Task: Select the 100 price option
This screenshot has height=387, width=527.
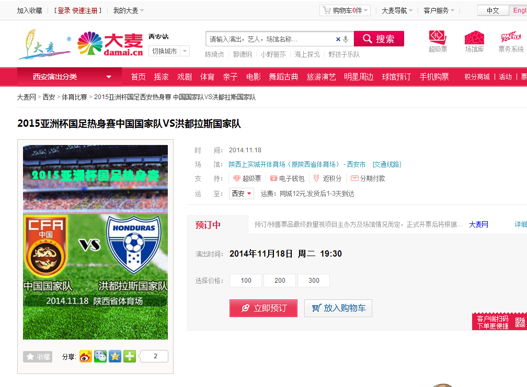Action: pos(246,281)
